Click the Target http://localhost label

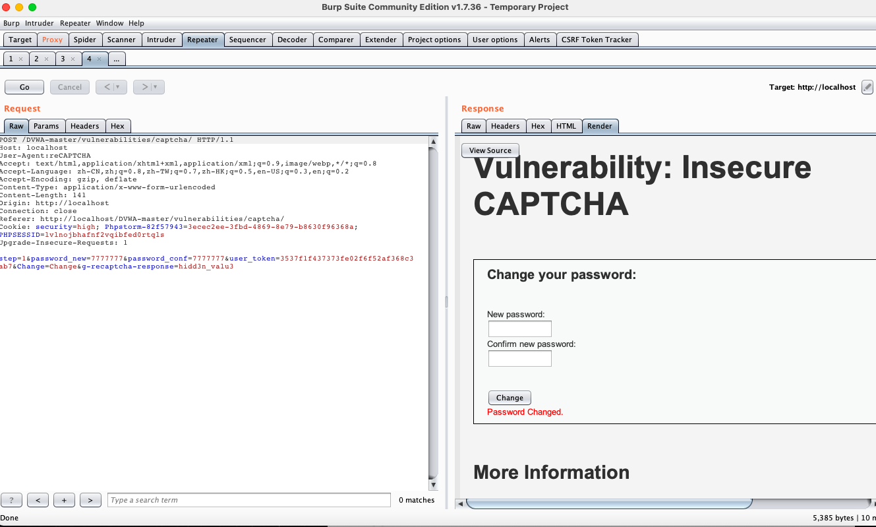(x=812, y=87)
